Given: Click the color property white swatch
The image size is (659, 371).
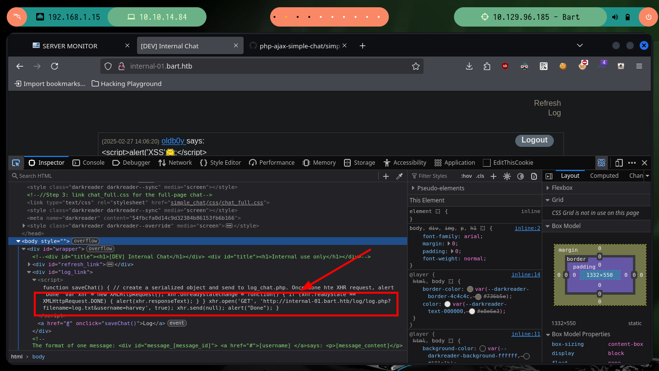Looking at the screenshot, I should (x=447, y=304).
